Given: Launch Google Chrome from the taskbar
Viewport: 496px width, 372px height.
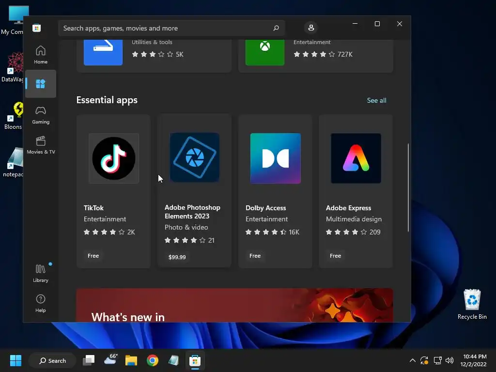Looking at the screenshot, I should 153,360.
